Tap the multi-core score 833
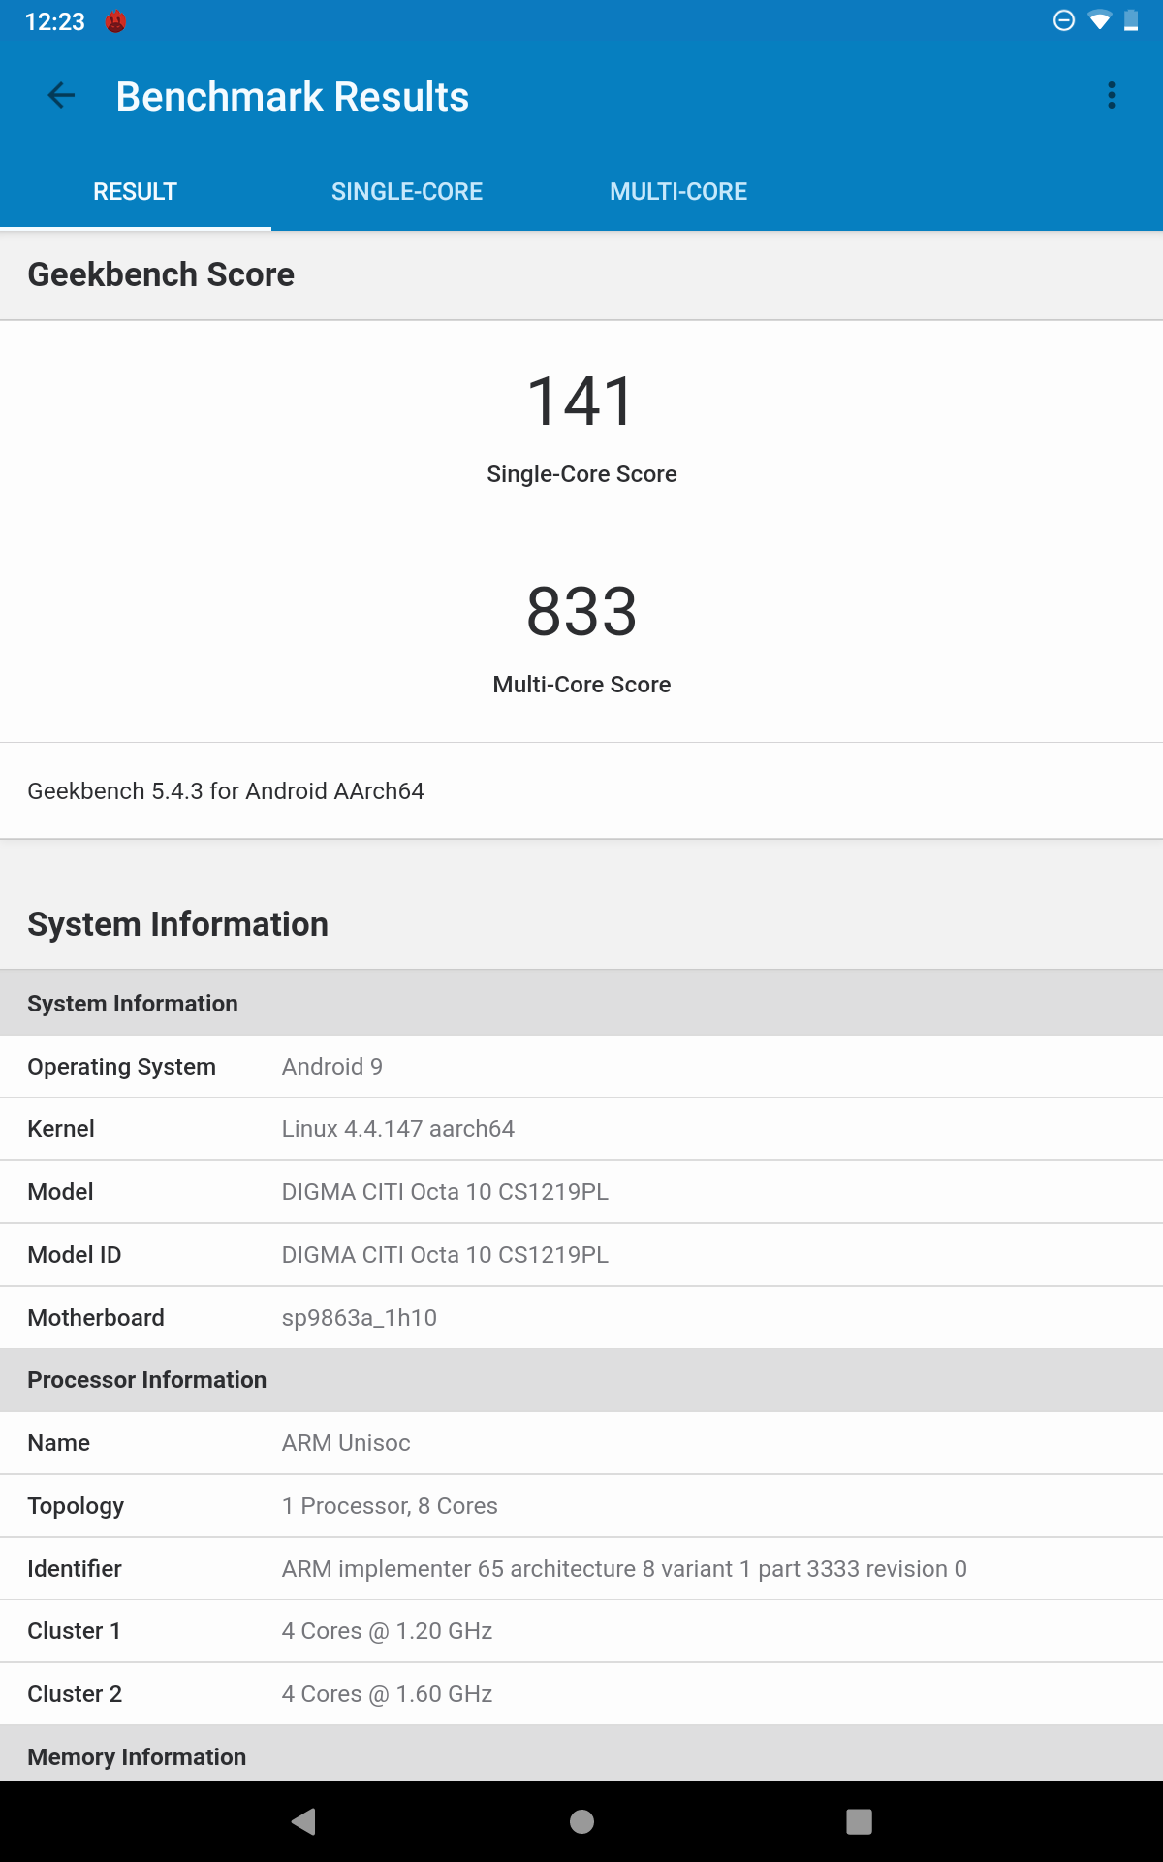The image size is (1163, 1862). click(x=581, y=612)
